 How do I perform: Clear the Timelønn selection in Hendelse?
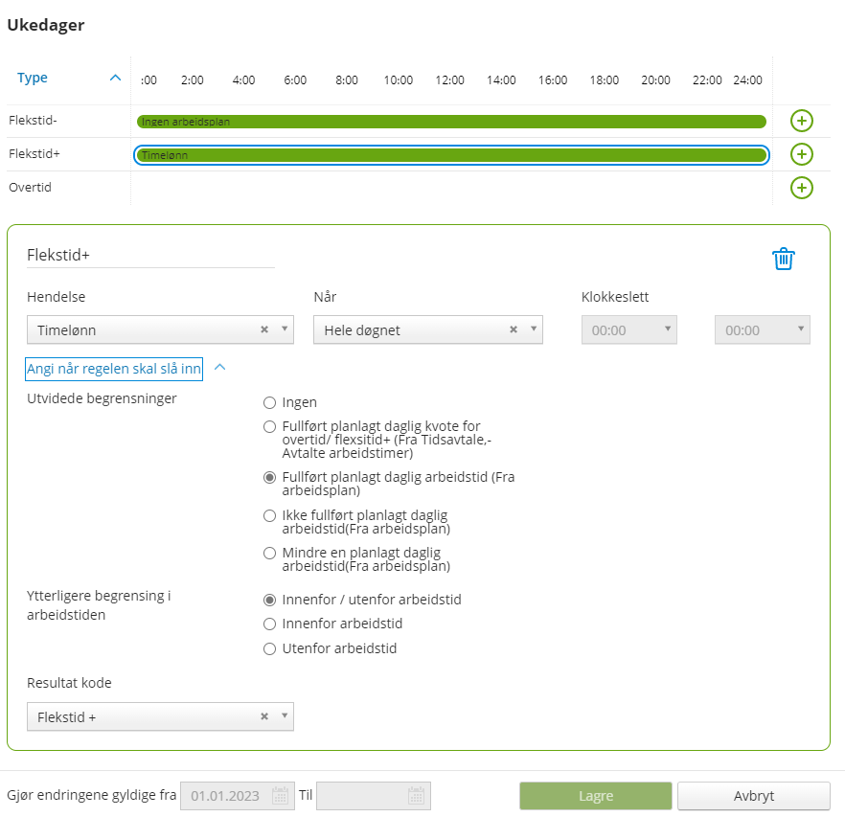point(264,330)
